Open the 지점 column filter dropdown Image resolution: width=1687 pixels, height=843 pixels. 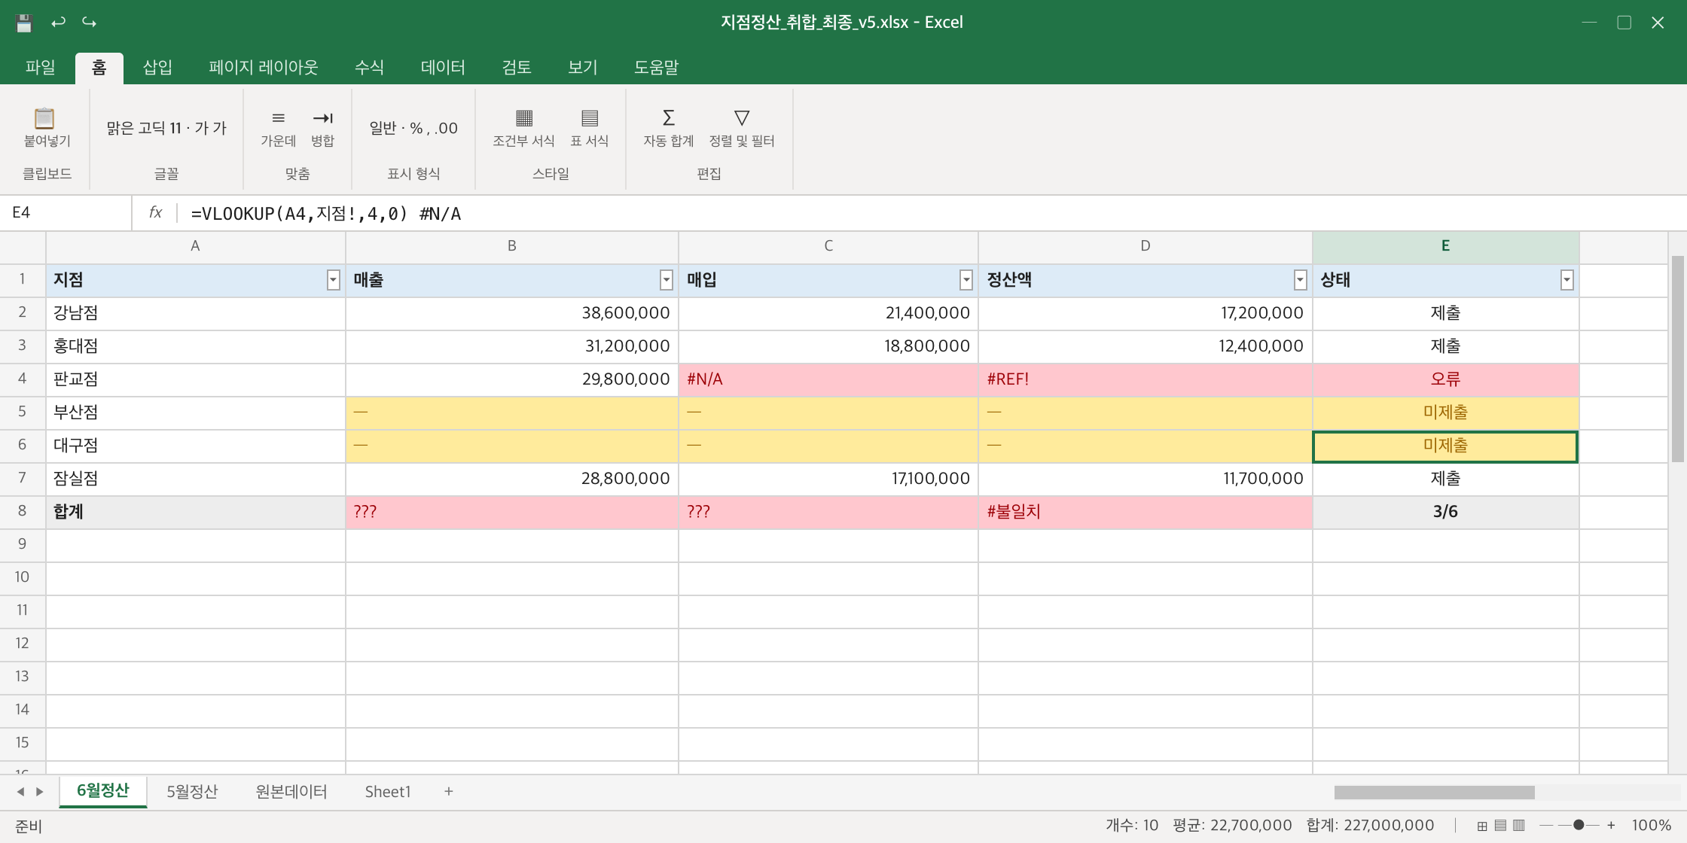[333, 281]
